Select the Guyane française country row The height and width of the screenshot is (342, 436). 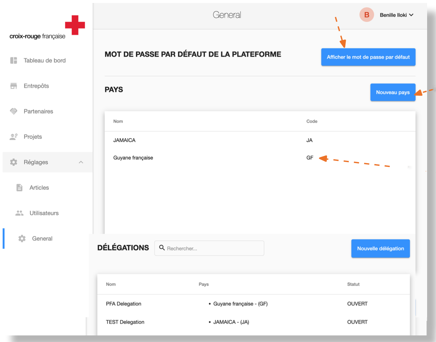pyautogui.click(x=133, y=158)
